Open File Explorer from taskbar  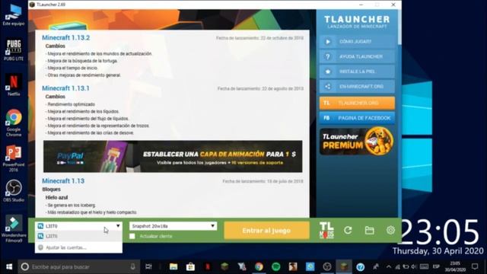[x=173, y=266]
